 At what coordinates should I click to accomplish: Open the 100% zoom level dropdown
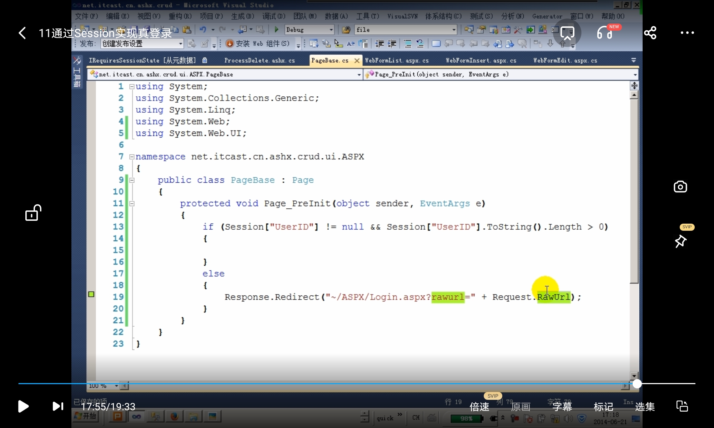pyautogui.click(x=116, y=386)
